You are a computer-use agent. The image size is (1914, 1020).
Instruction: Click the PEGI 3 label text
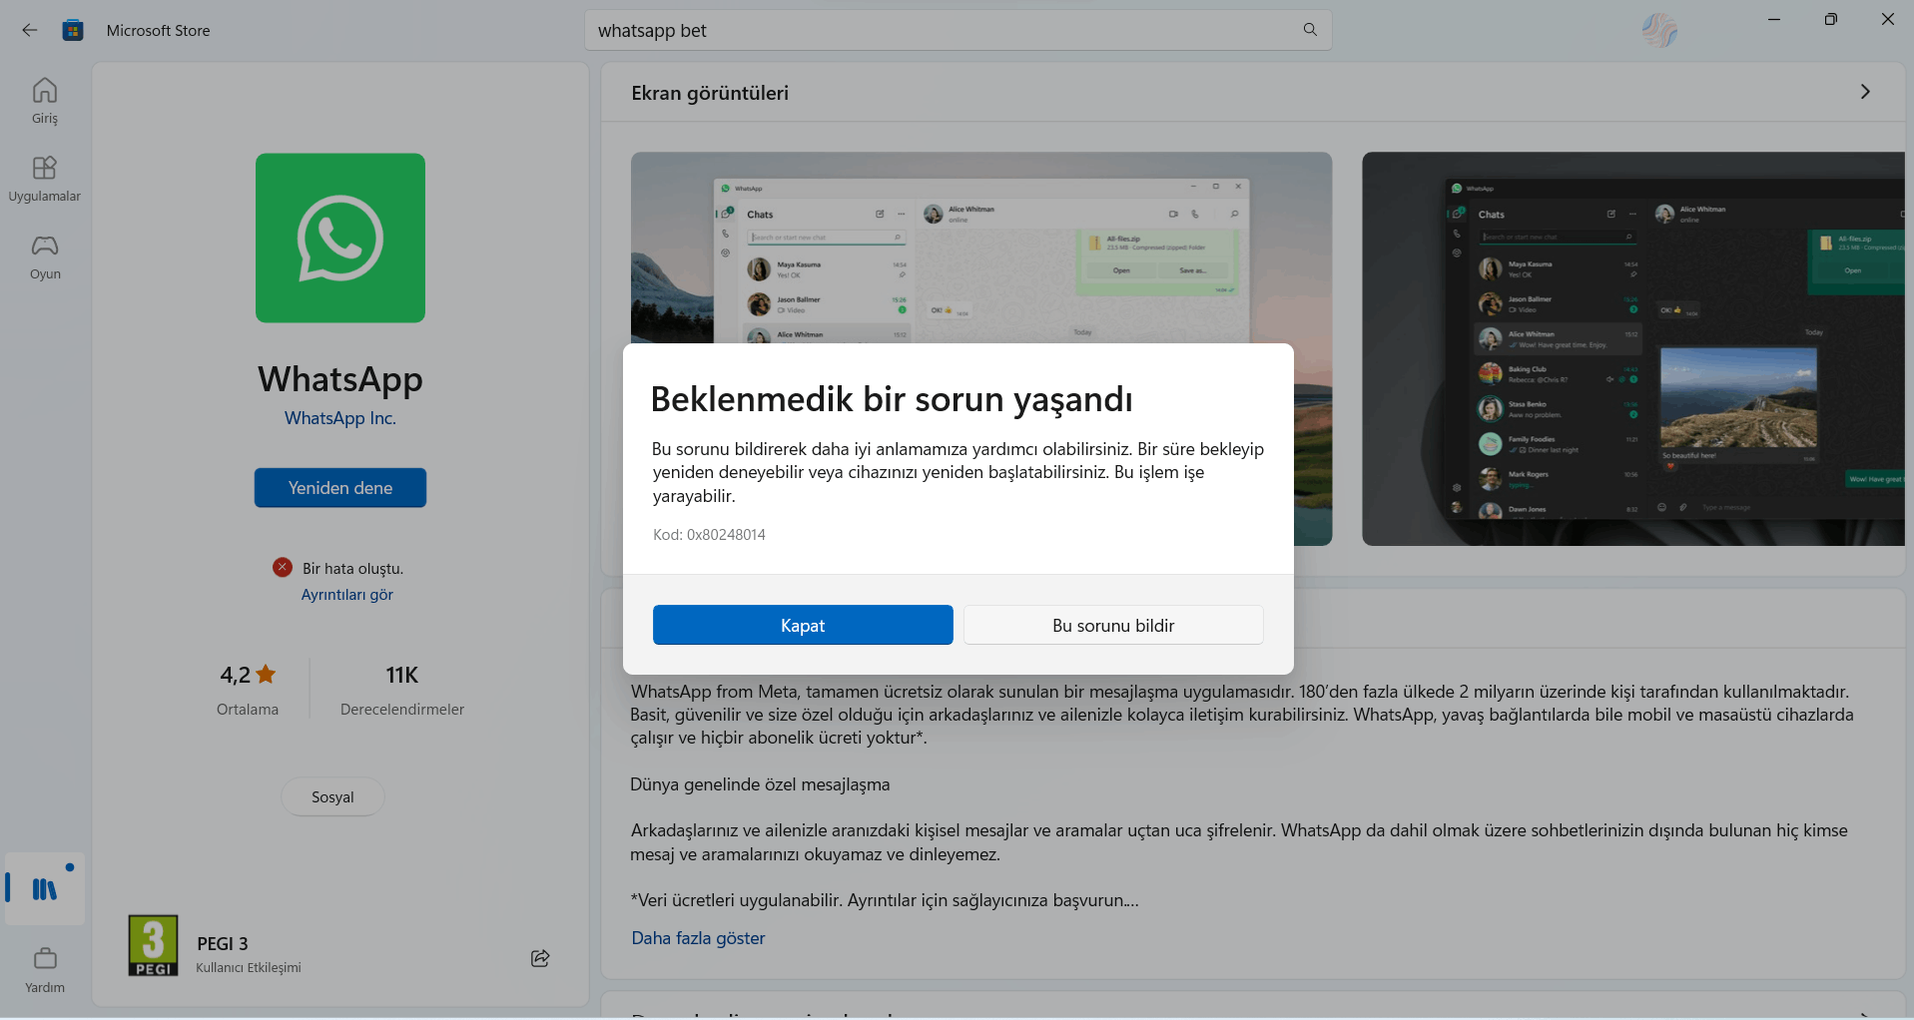(223, 943)
